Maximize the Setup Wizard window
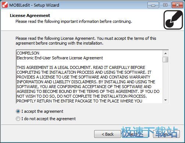 point(165,5)
